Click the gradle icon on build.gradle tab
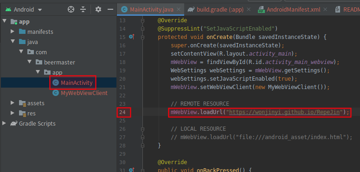The width and height of the screenshot is (360, 172). coord(191,9)
